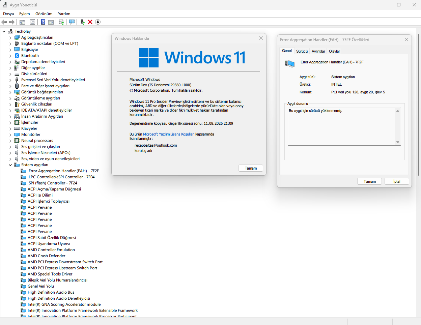The image size is (421, 325).
Task: Click the Ses girişleri ve çıkışları speaker icon
Action: click(x=17, y=147)
